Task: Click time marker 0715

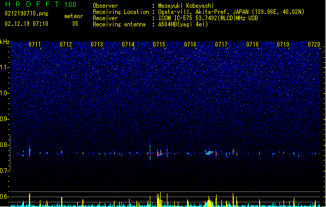Action: (159, 45)
